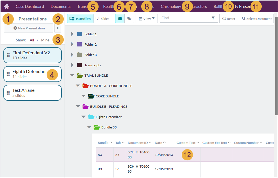The height and width of the screenshot is (178, 278).
Task: Expand the Transcripts folder
Action: (72, 65)
